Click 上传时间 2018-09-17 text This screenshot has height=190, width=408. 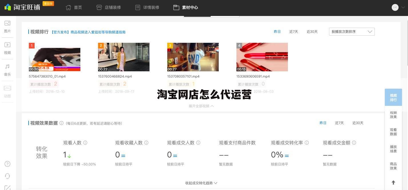click(x=116, y=92)
